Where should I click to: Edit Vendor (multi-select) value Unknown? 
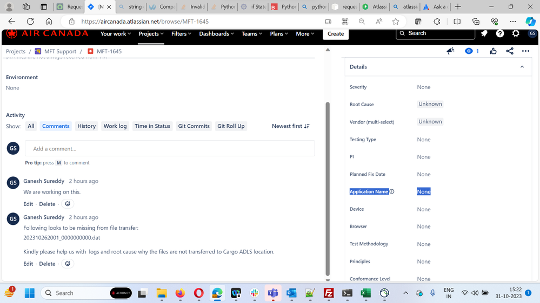[x=430, y=122]
